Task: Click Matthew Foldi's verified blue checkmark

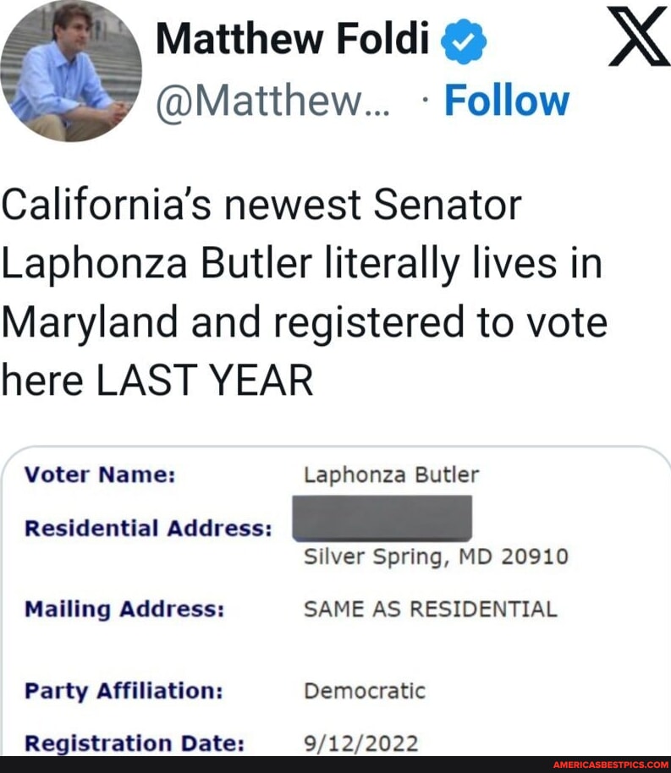Action: [x=461, y=39]
